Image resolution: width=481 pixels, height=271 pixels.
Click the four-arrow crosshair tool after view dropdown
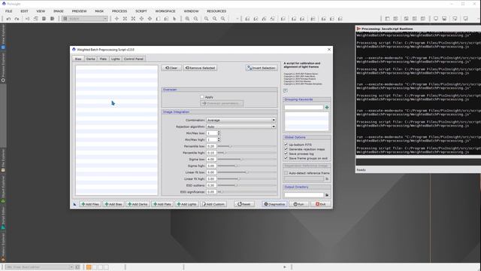pyautogui.click(x=116, y=19)
